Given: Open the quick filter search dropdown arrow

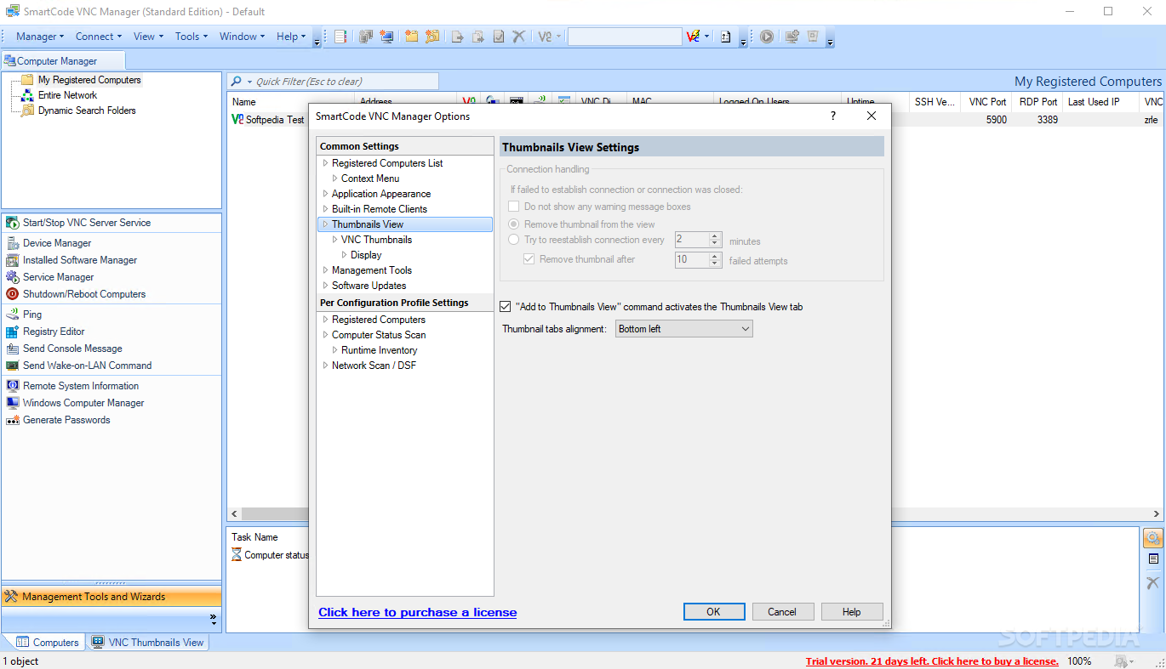Looking at the screenshot, I should click(249, 82).
